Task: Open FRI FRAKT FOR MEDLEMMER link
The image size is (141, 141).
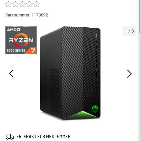Action: (43, 137)
